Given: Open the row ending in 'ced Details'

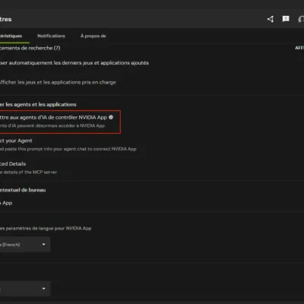Looking at the screenshot, I should 13,163.
